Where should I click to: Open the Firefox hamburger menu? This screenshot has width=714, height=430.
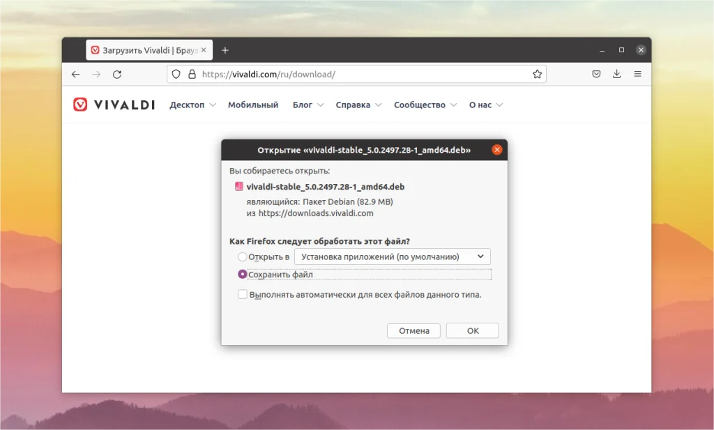coord(637,73)
